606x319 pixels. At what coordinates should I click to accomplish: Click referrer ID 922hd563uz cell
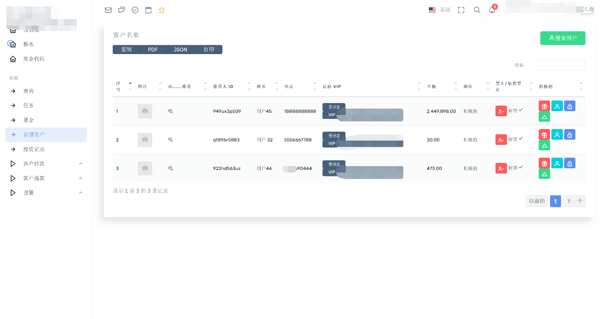(227, 168)
